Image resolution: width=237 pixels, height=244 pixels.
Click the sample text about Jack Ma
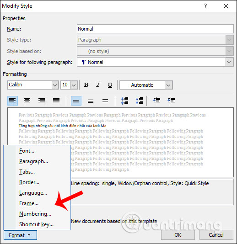63,126
